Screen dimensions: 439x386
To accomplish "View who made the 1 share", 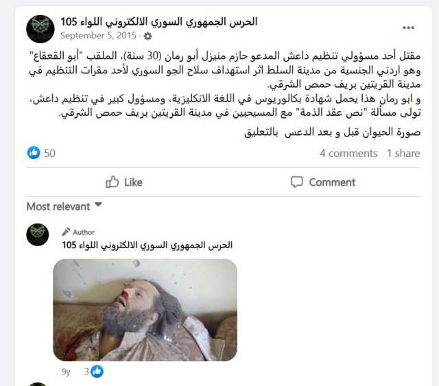I will pos(403,153).
